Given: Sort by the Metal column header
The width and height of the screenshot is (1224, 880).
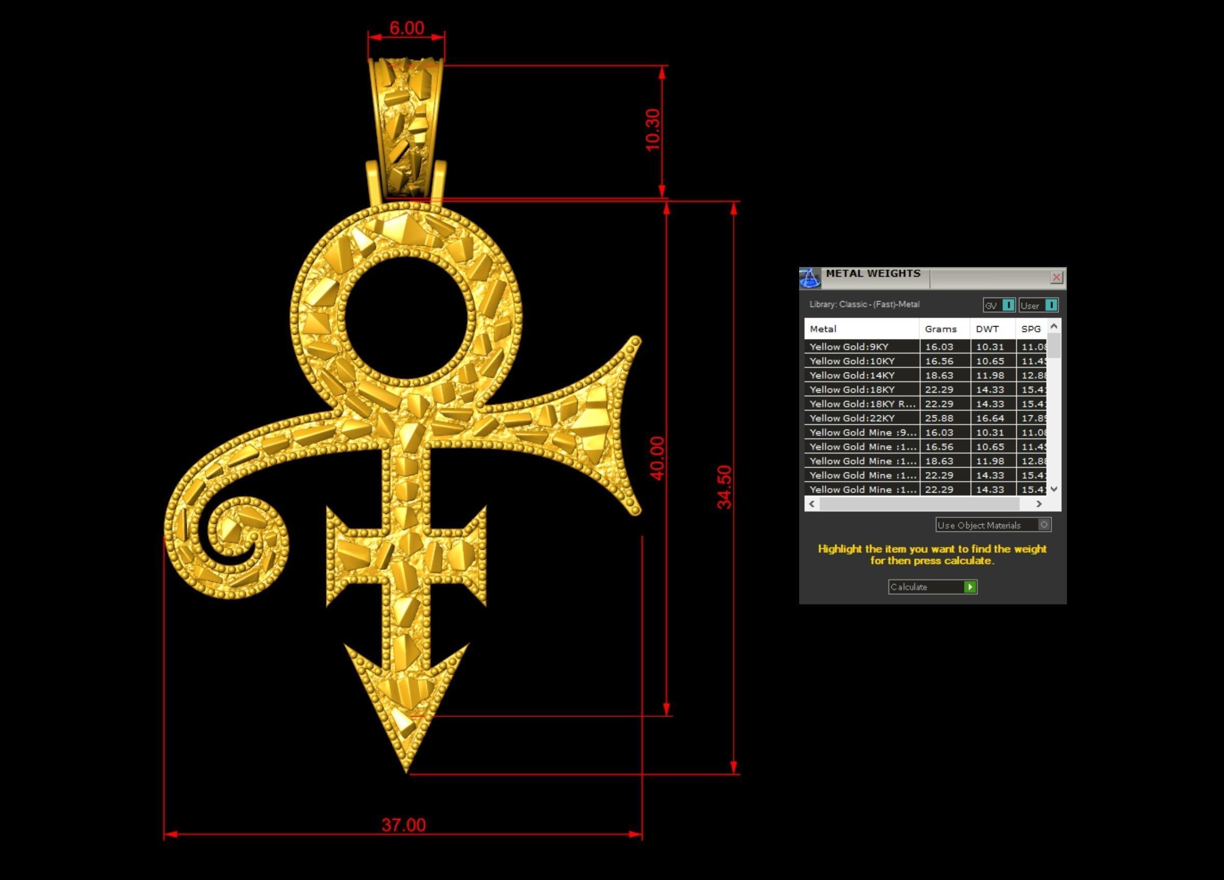Looking at the screenshot, I should 861,328.
